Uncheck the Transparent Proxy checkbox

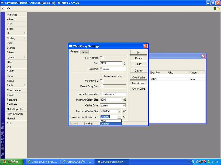click(x=101, y=76)
